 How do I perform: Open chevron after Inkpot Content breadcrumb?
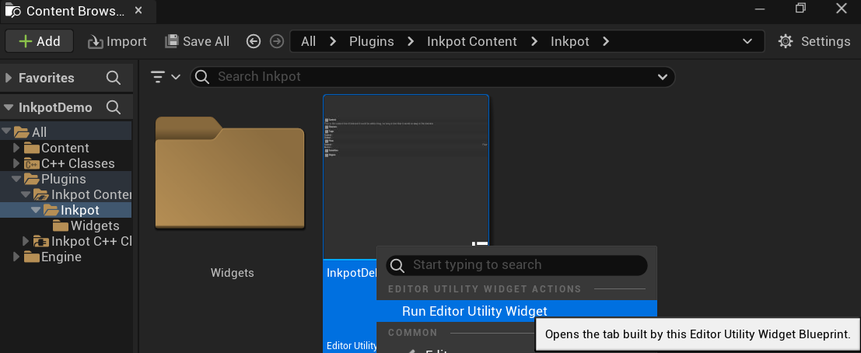[534, 41]
